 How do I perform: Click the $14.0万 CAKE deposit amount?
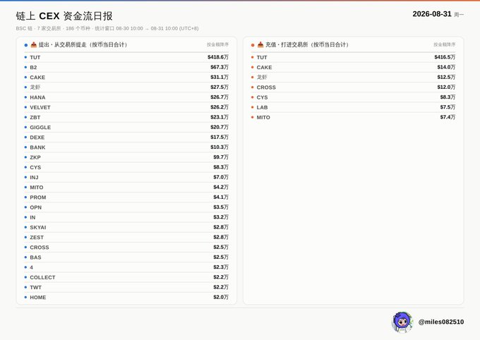pyautogui.click(x=446, y=67)
